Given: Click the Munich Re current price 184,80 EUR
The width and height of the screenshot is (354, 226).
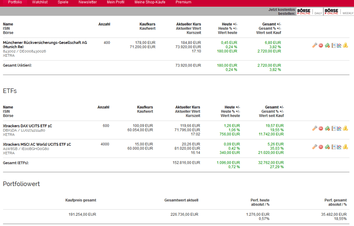Looking at the screenshot, I should tap(191, 42).
